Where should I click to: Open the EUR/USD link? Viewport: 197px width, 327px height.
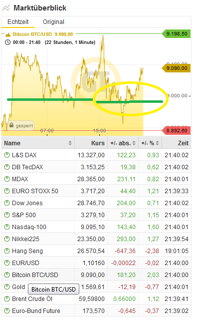pos(25,263)
